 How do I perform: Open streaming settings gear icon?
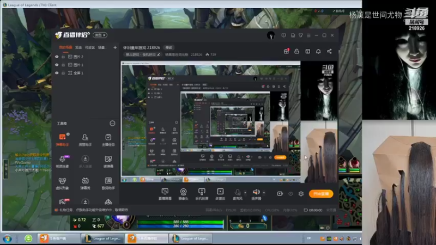[x=301, y=194]
